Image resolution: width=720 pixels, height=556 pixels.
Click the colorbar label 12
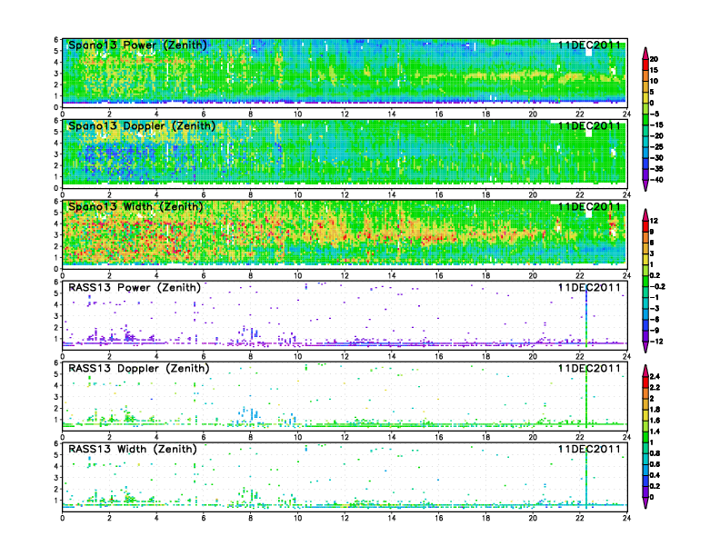[x=654, y=221]
